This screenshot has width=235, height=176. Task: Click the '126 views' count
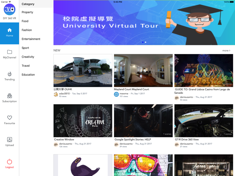point(63,147)
